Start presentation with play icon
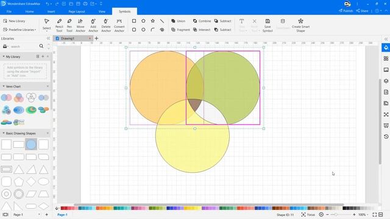 point(321,215)
